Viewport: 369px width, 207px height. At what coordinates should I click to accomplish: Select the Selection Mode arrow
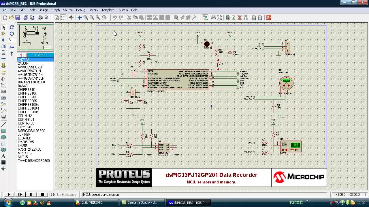pyautogui.click(x=3, y=27)
